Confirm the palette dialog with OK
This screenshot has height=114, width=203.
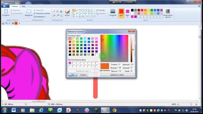tap(73, 75)
